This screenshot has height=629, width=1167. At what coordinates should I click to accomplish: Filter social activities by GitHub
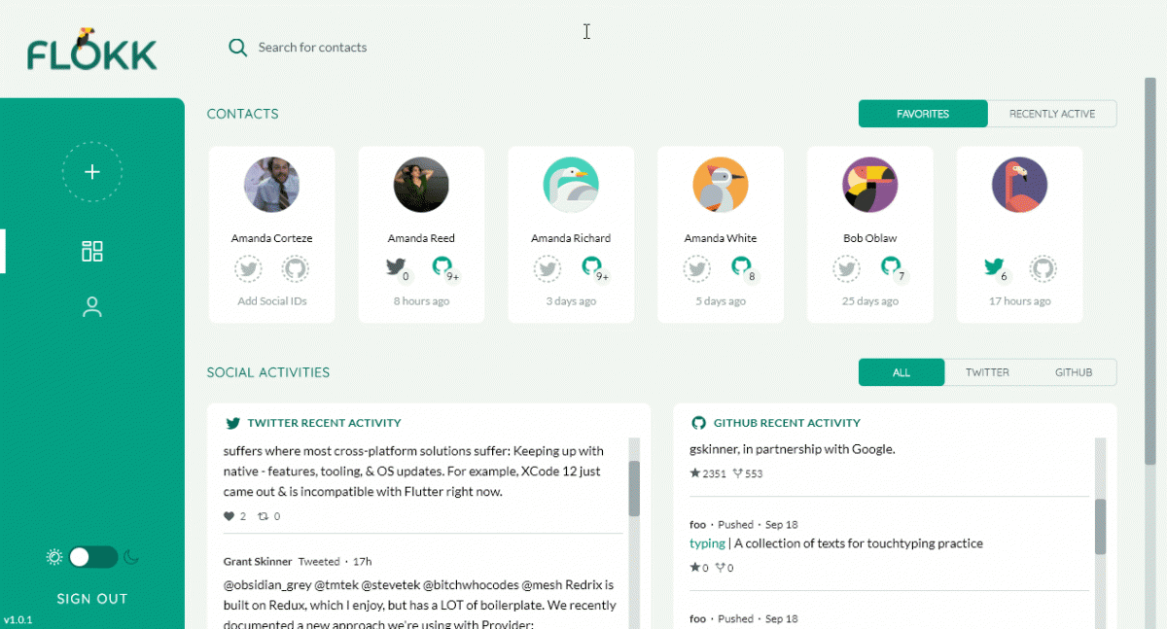click(1074, 372)
